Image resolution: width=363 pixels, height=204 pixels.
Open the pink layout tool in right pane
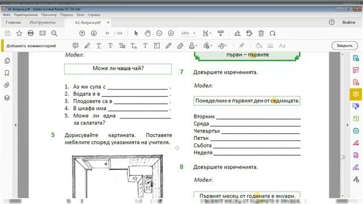356,70
